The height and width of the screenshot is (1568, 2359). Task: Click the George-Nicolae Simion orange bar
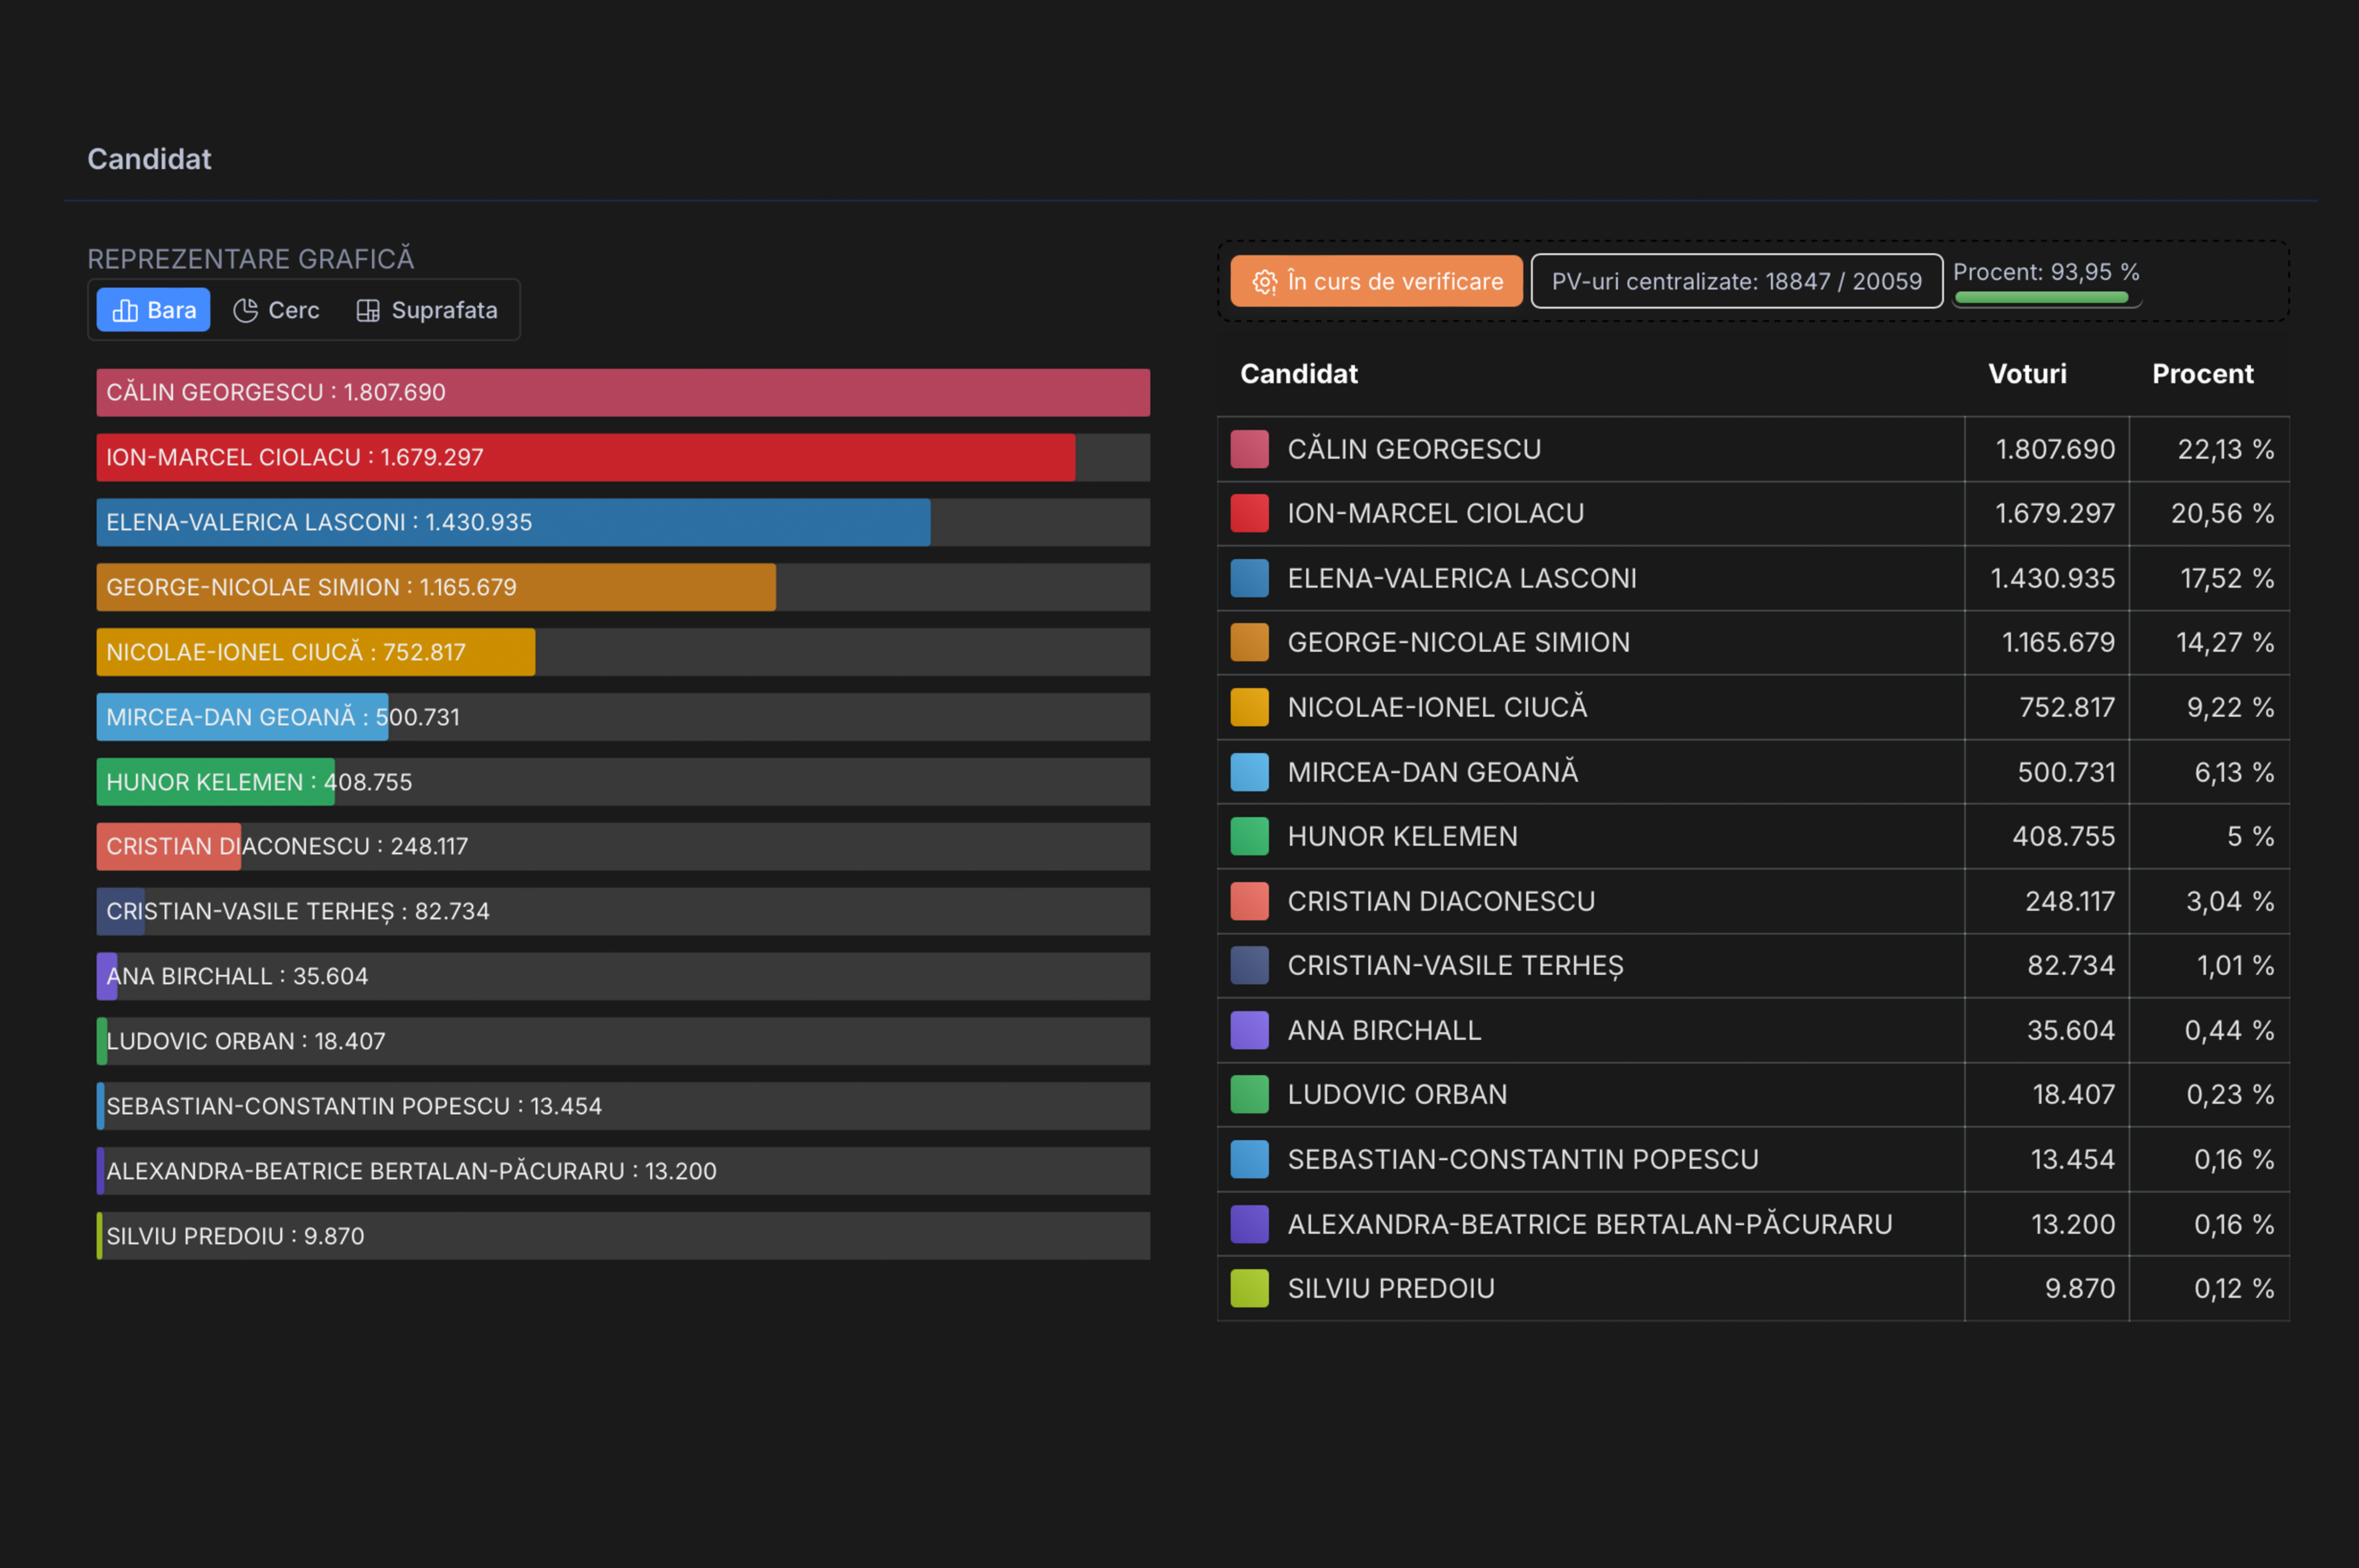pyautogui.click(x=436, y=587)
